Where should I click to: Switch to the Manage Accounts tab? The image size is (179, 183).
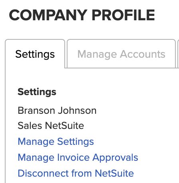point(121,54)
